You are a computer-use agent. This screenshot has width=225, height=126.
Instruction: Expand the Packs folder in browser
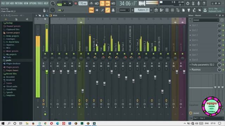8,57
